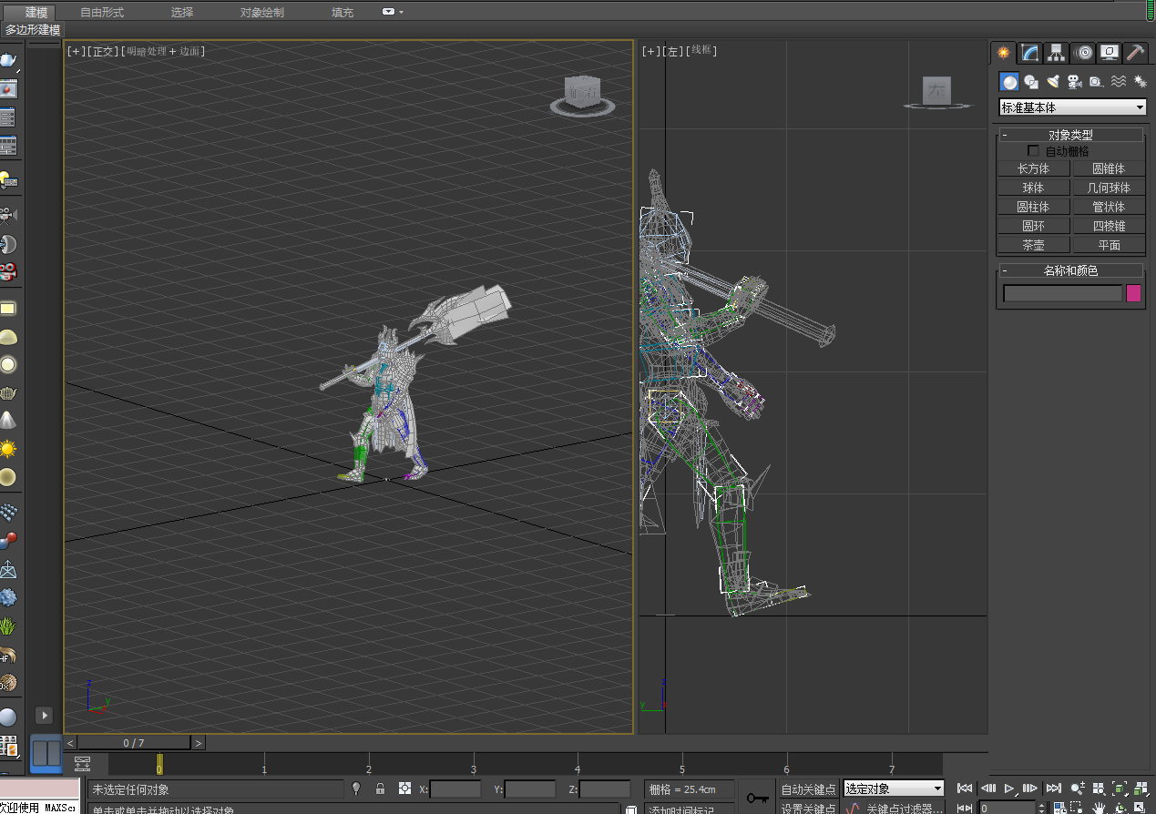Click the 茶壶 button
Viewport: 1156px width, 814px height.
1033,245
